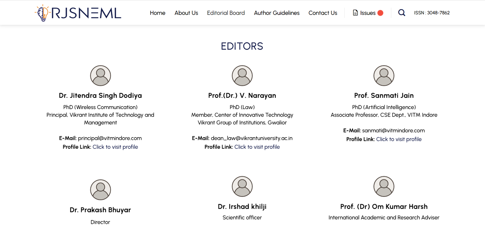Visit Dr. Jitendra Singh Dodiya's profile link

[x=115, y=147]
